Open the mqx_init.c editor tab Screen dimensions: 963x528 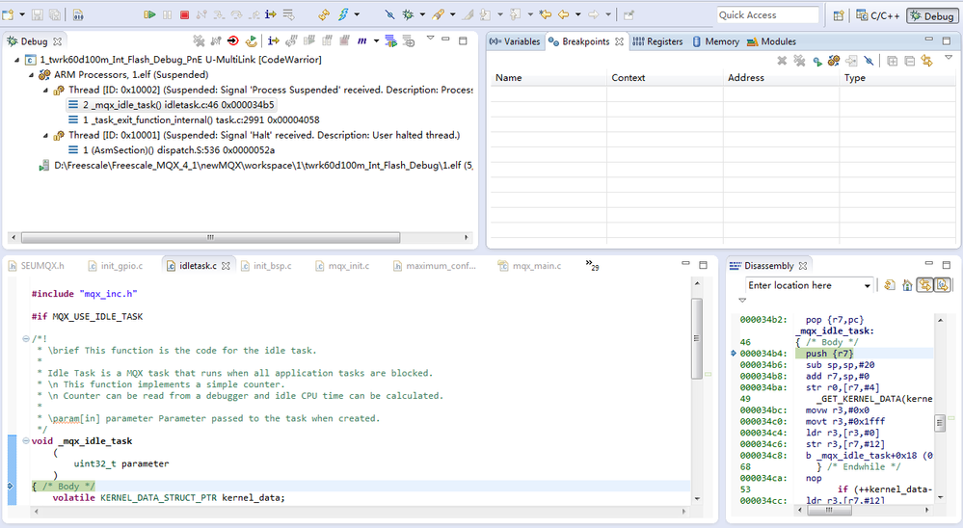[343, 266]
